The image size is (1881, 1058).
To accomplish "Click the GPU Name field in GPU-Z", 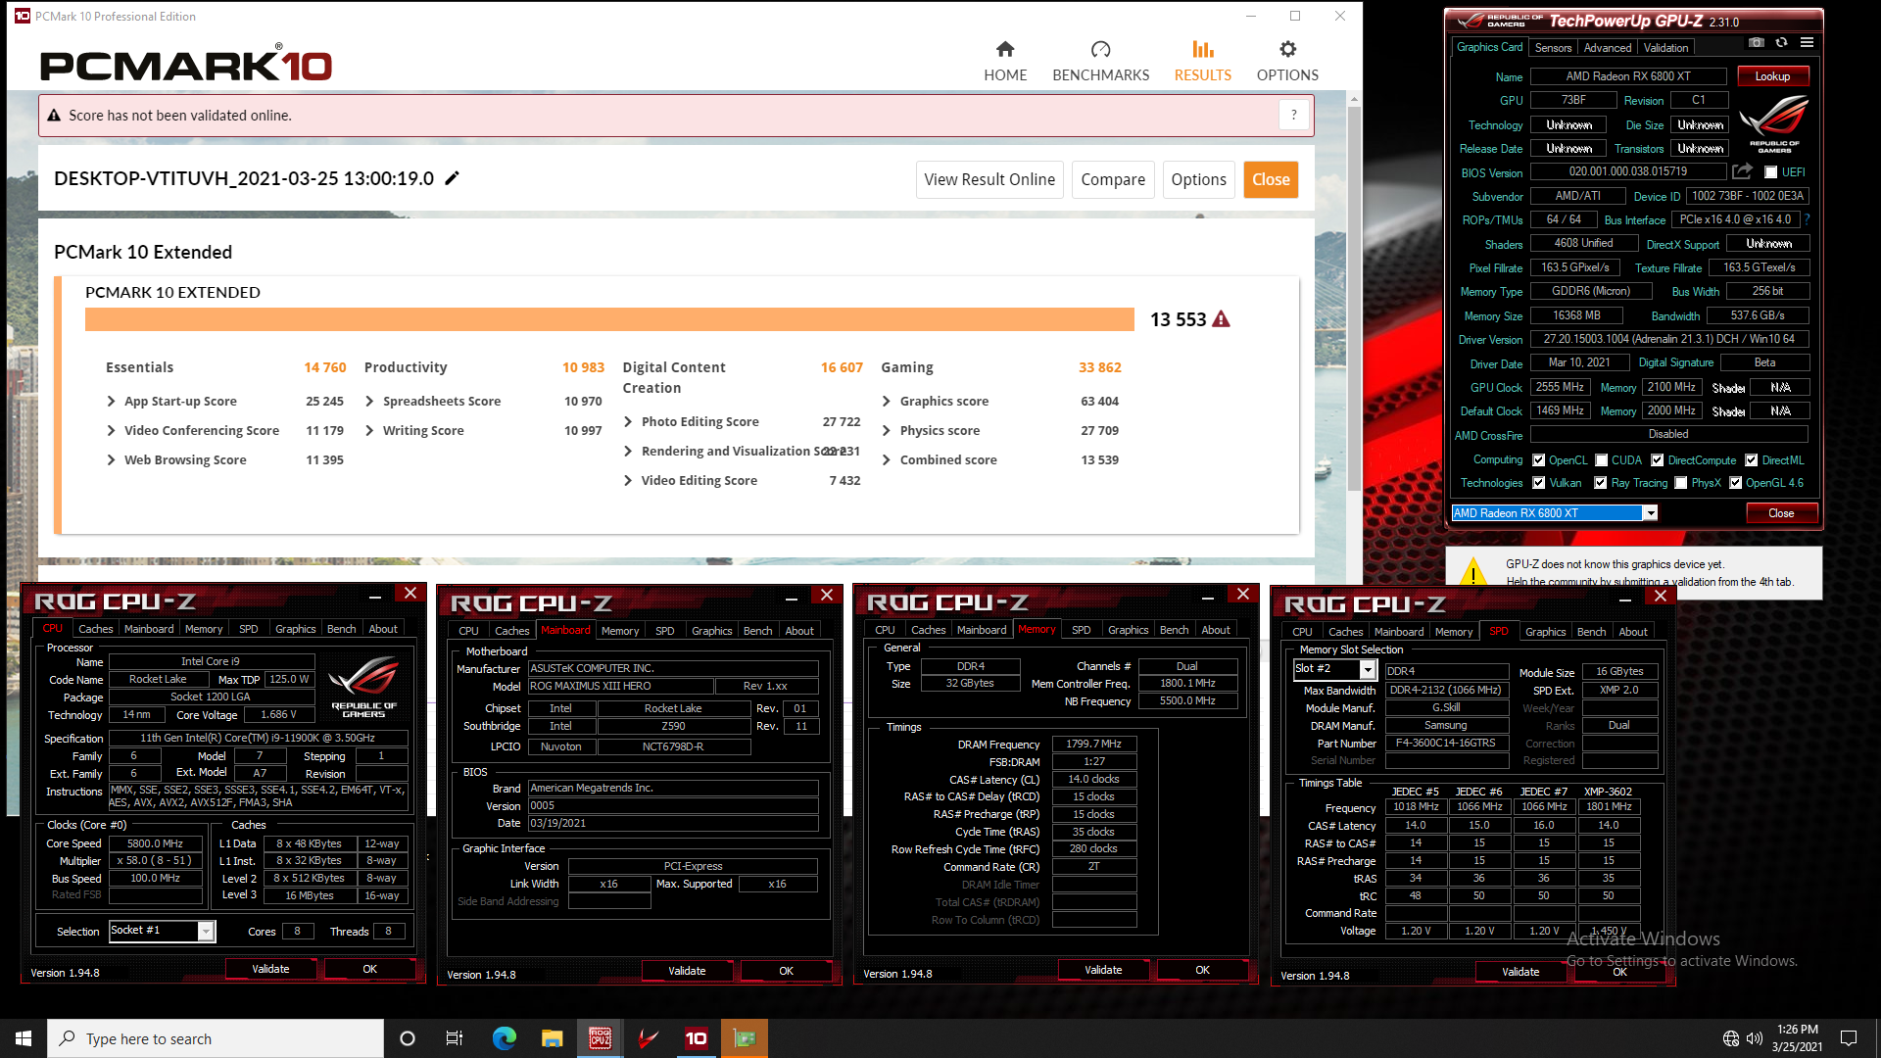I will (1627, 76).
